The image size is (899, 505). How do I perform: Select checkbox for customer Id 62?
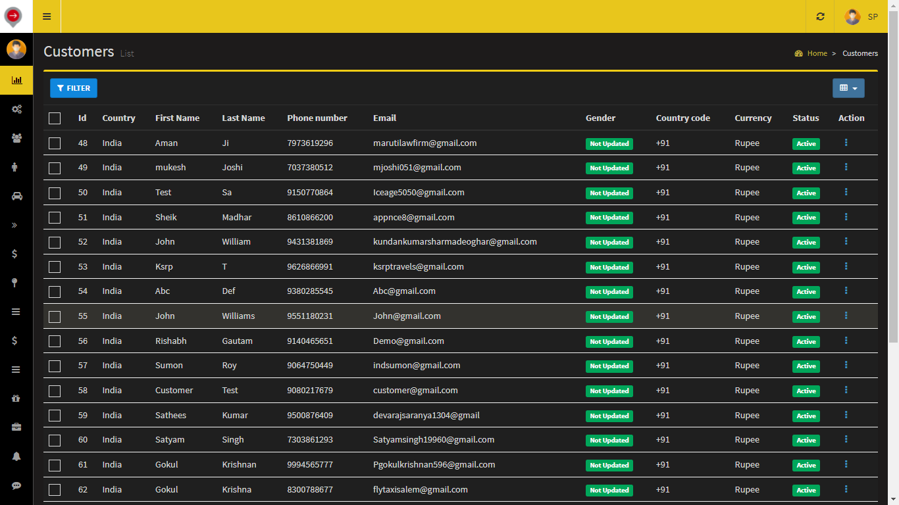coord(55,490)
